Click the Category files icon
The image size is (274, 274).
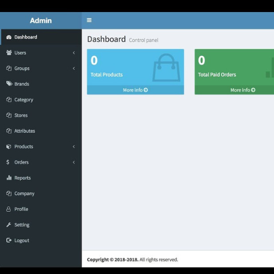9,100
